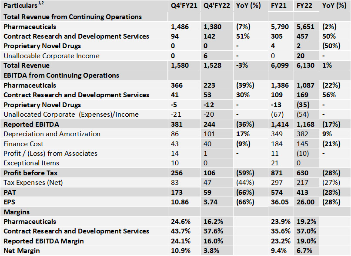Click EPS value 10.86
The image size is (351, 256).
click(180, 202)
